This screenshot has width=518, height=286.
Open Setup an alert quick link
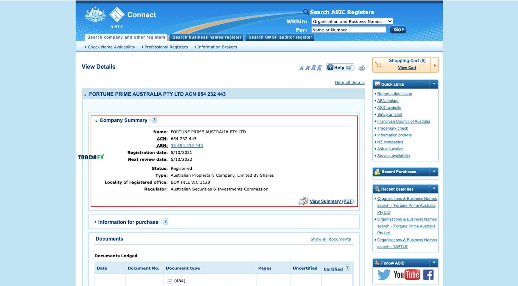[389, 115]
